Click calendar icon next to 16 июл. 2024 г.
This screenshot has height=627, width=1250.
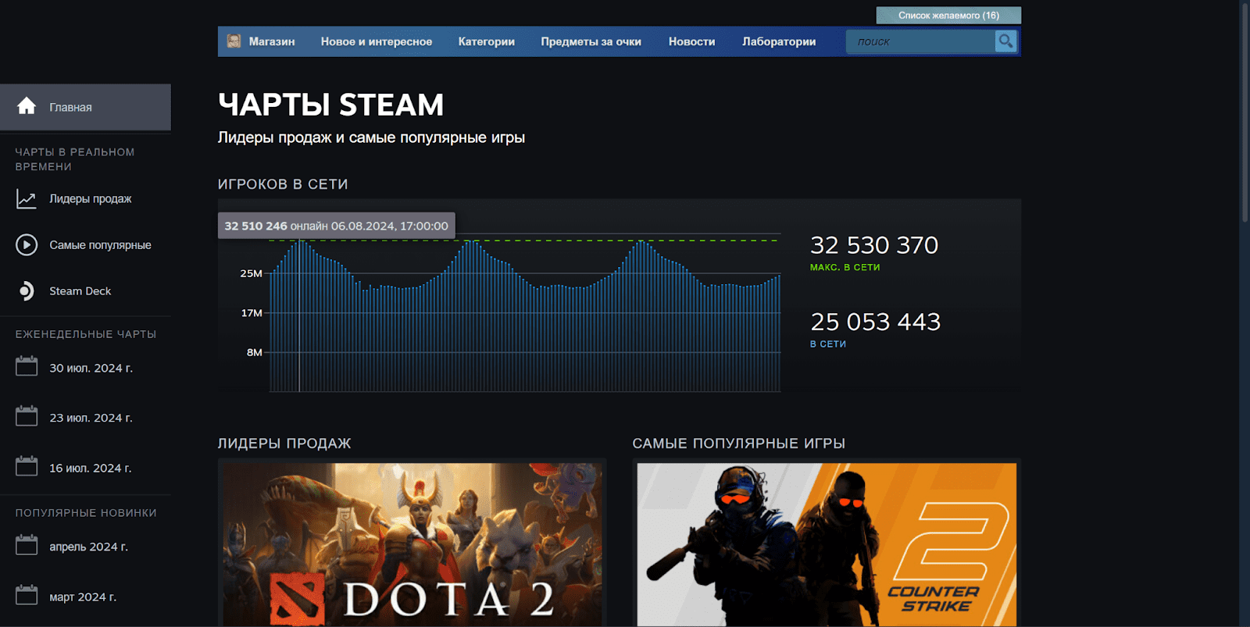(x=27, y=466)
